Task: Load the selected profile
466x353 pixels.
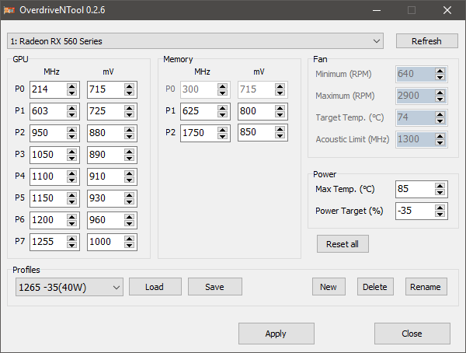Action: [x=155, y=287]
